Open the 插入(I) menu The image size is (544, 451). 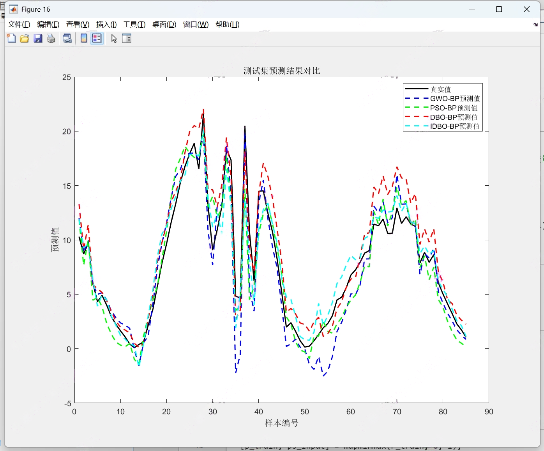106,25
